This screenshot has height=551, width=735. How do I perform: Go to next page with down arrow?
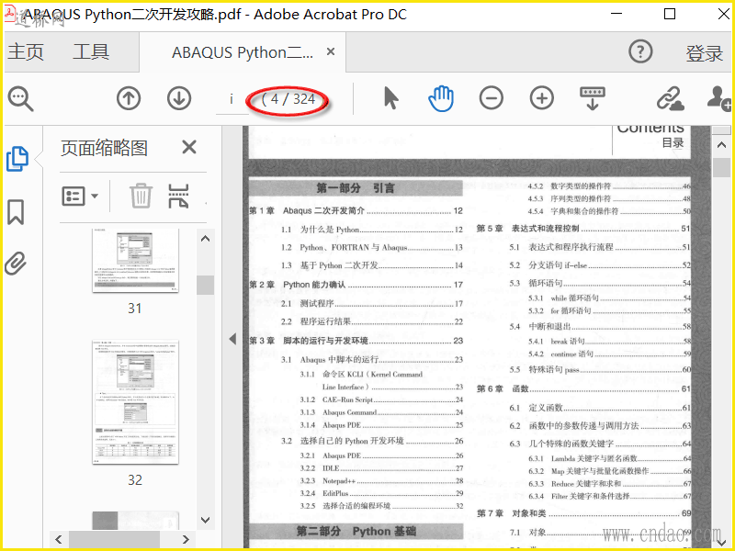click(x=179, y=98)
